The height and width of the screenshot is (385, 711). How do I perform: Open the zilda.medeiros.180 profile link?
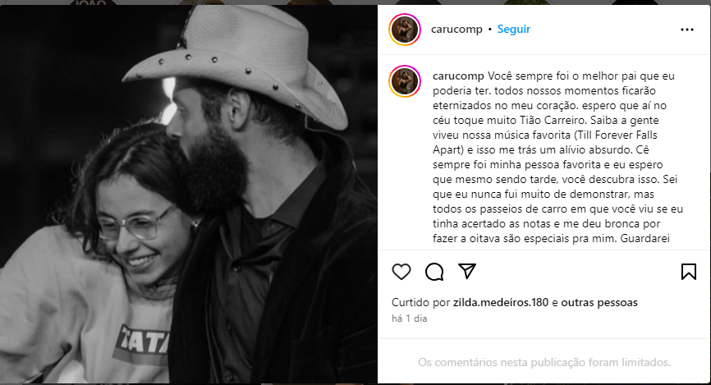[x=501, y=302]
